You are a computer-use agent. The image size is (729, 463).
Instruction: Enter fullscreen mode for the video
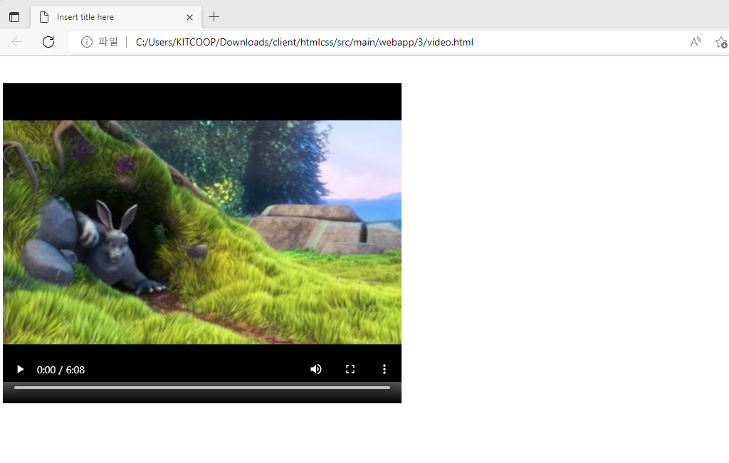click(x=350, y=369)
